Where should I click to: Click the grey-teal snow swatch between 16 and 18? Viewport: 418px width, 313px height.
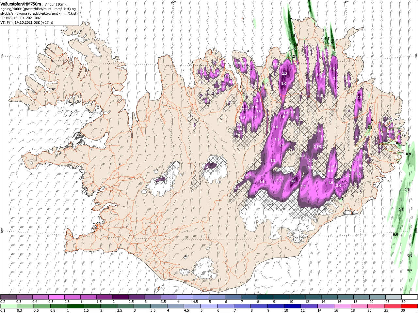(345, 297)
